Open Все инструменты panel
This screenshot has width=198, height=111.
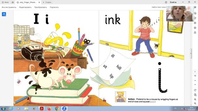[9, 7]
